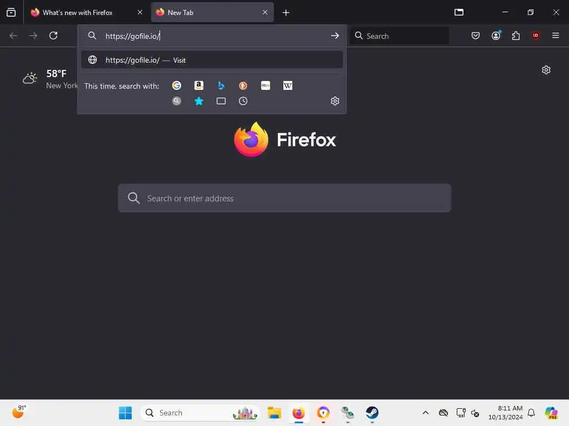Click the back navigation arrow

[13, 35]
